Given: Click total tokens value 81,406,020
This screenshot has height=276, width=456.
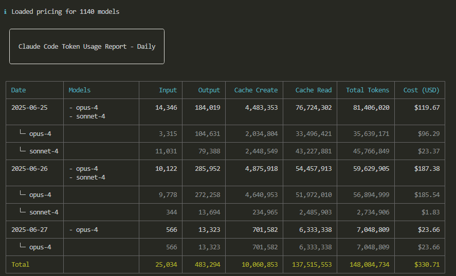Looking at the screenshot, I should [371, 108].
